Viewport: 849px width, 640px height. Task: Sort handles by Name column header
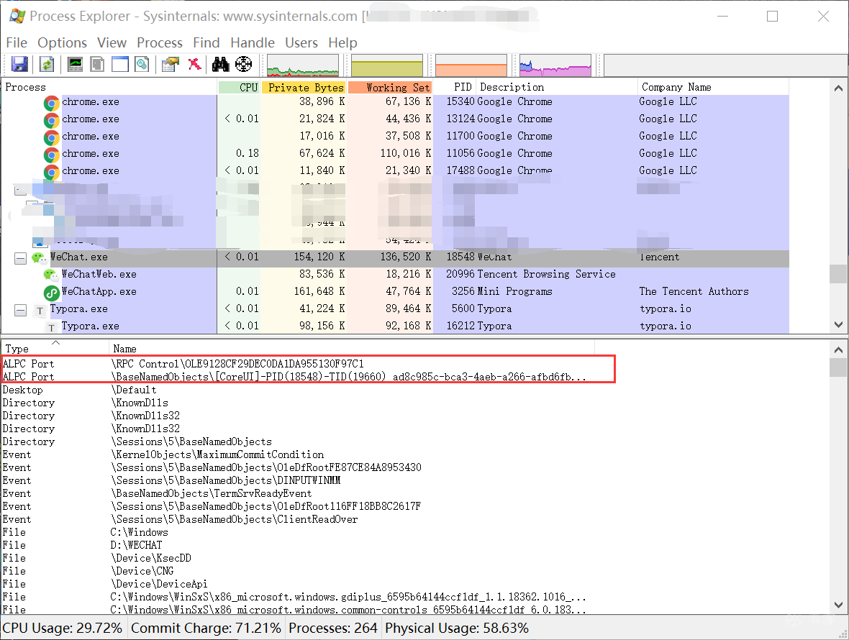pyautogui.click(x=351, y=348)
